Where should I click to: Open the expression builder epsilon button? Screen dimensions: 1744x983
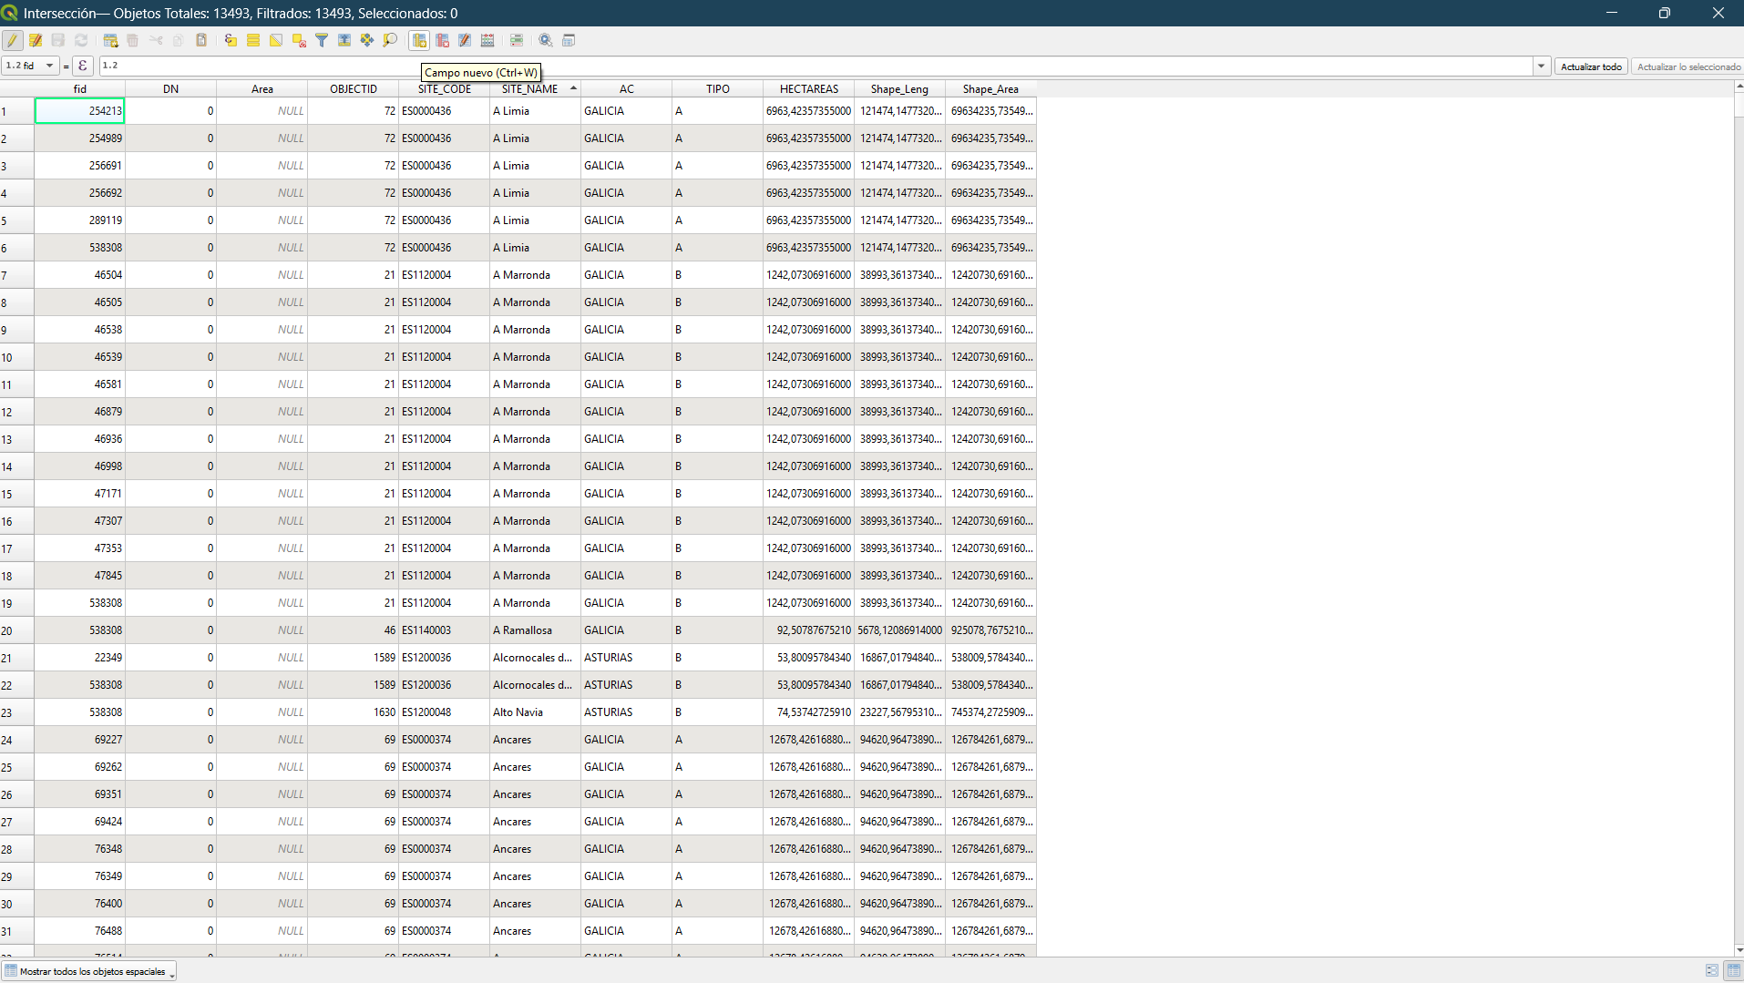pyautogui.click(x=83, y=66)
